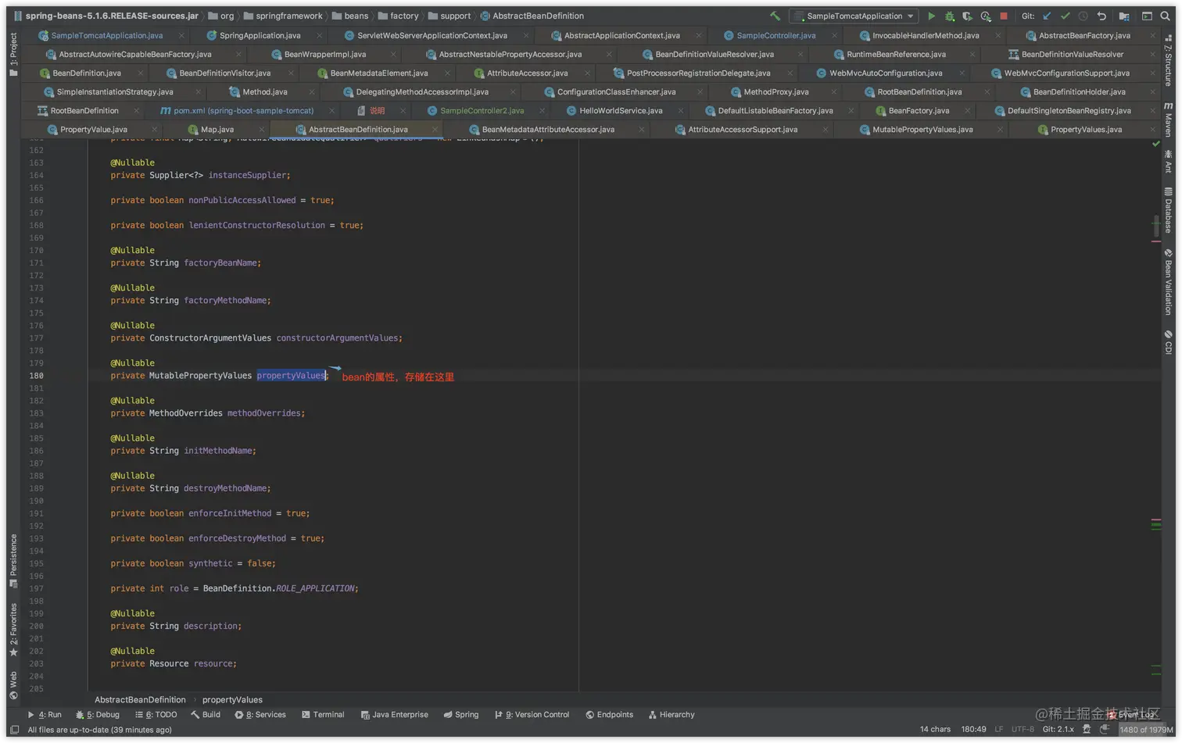
Task: Click the highlighted propertyValues field on line 180
Action: 292,376
